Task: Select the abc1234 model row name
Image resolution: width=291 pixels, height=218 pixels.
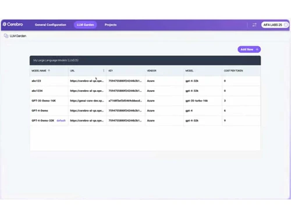Action: [37, 91]
